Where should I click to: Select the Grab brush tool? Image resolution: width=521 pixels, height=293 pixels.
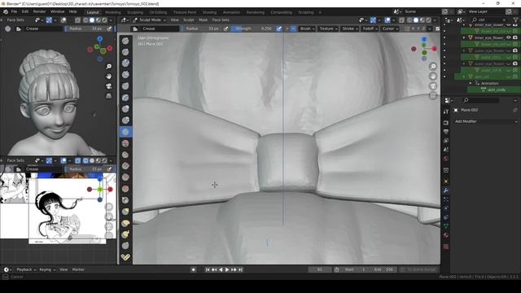pyautogui.click(x=125, y=212)
